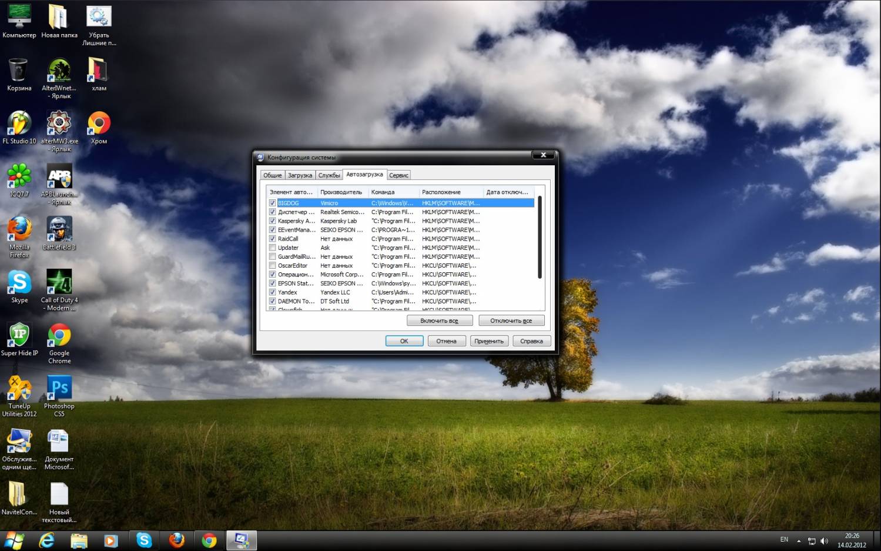Image resolution: width=881 pixels, height=551 pixels.
Task: Click the Windows Start button
Action: click(x=14, y=540)
